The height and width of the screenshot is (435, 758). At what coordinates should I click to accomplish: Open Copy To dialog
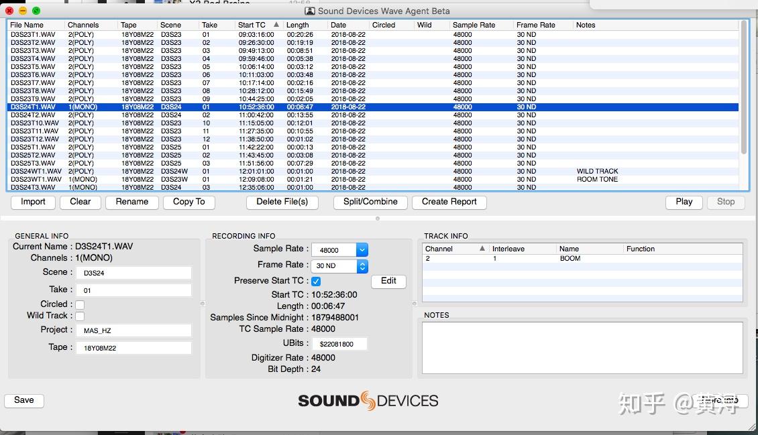click(189, 202)
